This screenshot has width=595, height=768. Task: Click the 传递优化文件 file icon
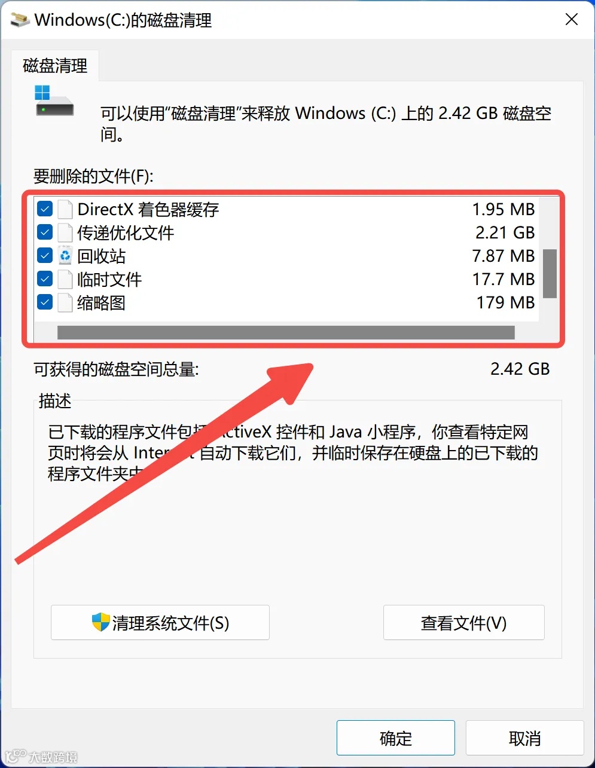pos(65,232)
